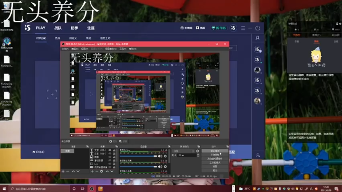Viewport: 342px width, 192px height.
Task: Move the selected scene down in OBS
Action: tap(78, 172)
